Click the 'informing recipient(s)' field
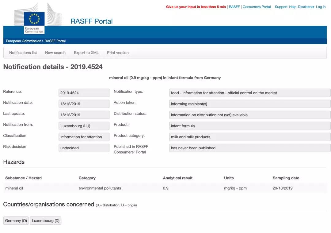Screen dimensions: 331x233 click(250, 104)
